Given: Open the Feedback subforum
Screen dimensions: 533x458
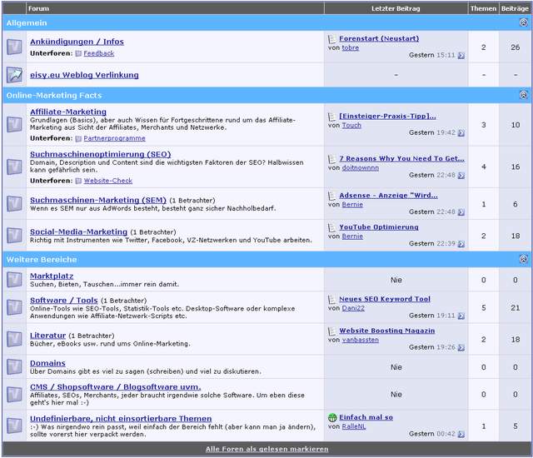Looking at the screenshot, I should 99,53.
